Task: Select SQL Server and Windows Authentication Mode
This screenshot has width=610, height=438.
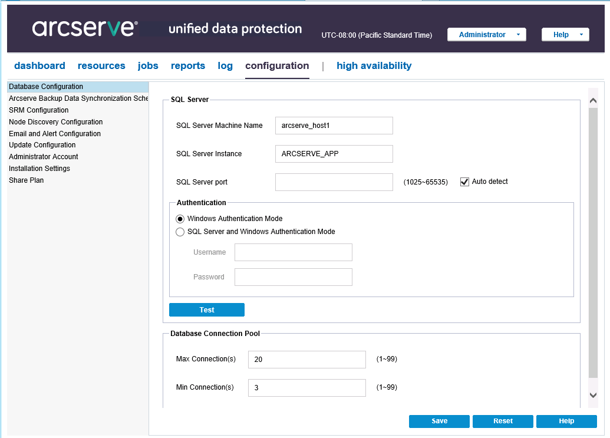Action: pyautogui.click(x=180, y=232)
